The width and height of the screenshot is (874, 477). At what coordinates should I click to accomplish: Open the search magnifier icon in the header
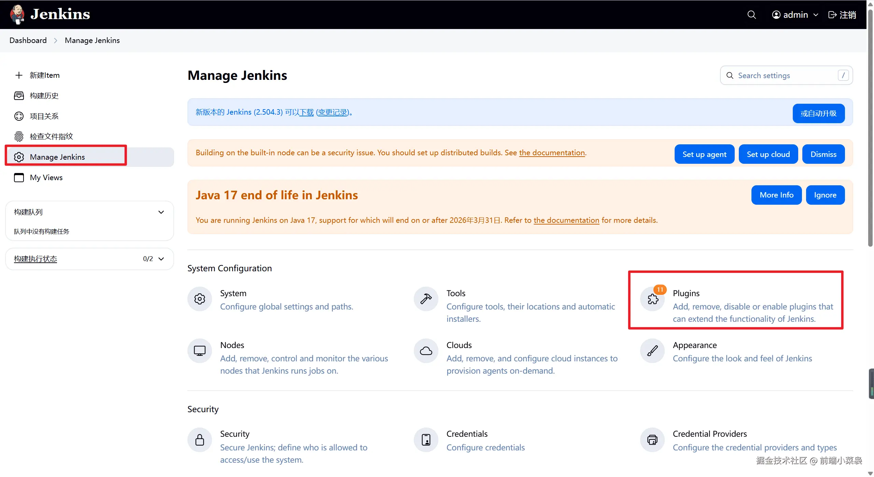[x=751, y=15]
